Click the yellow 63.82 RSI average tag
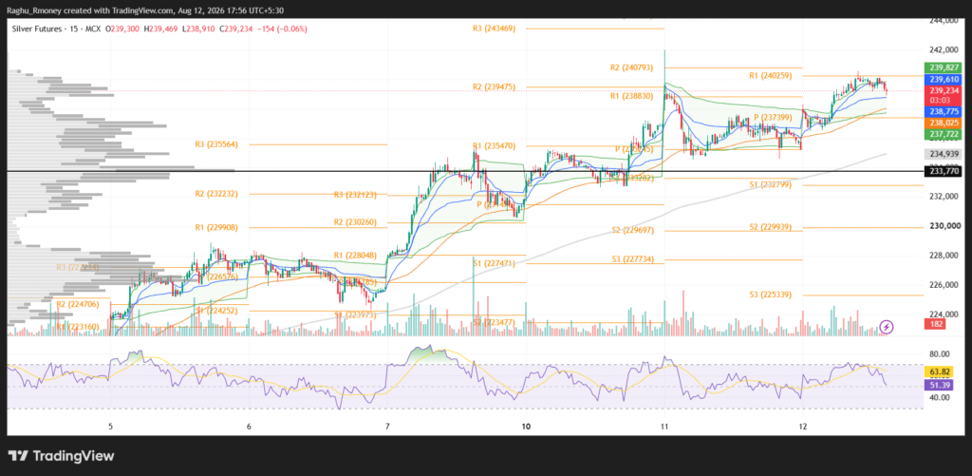 pyautogui.click(x=937, y=372)
